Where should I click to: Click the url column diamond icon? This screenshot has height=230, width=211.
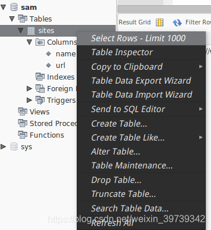coord(49,65)
